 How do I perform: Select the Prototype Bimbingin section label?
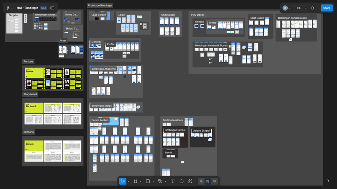tap(100, 5)
